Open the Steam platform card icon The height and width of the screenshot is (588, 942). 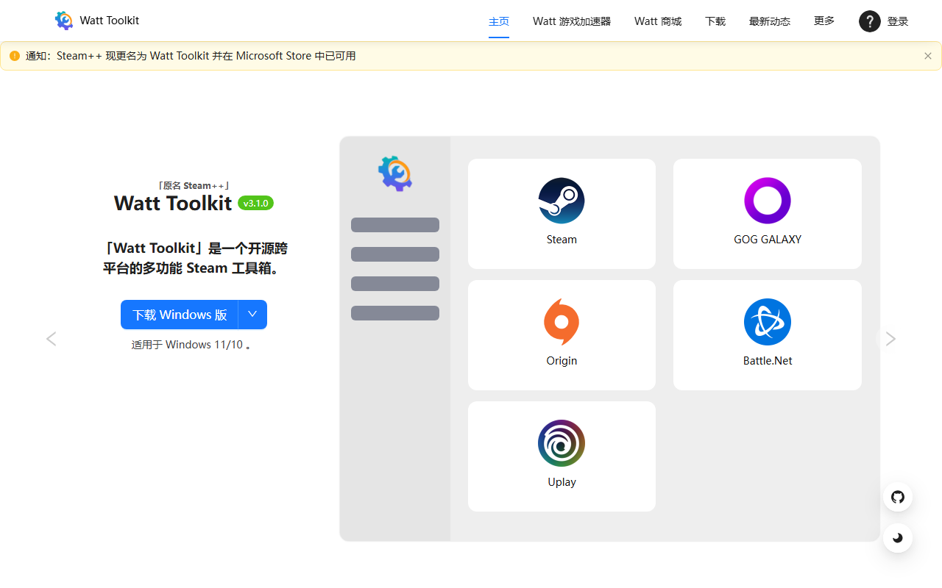pyautogui.click(x=562, y=201)
